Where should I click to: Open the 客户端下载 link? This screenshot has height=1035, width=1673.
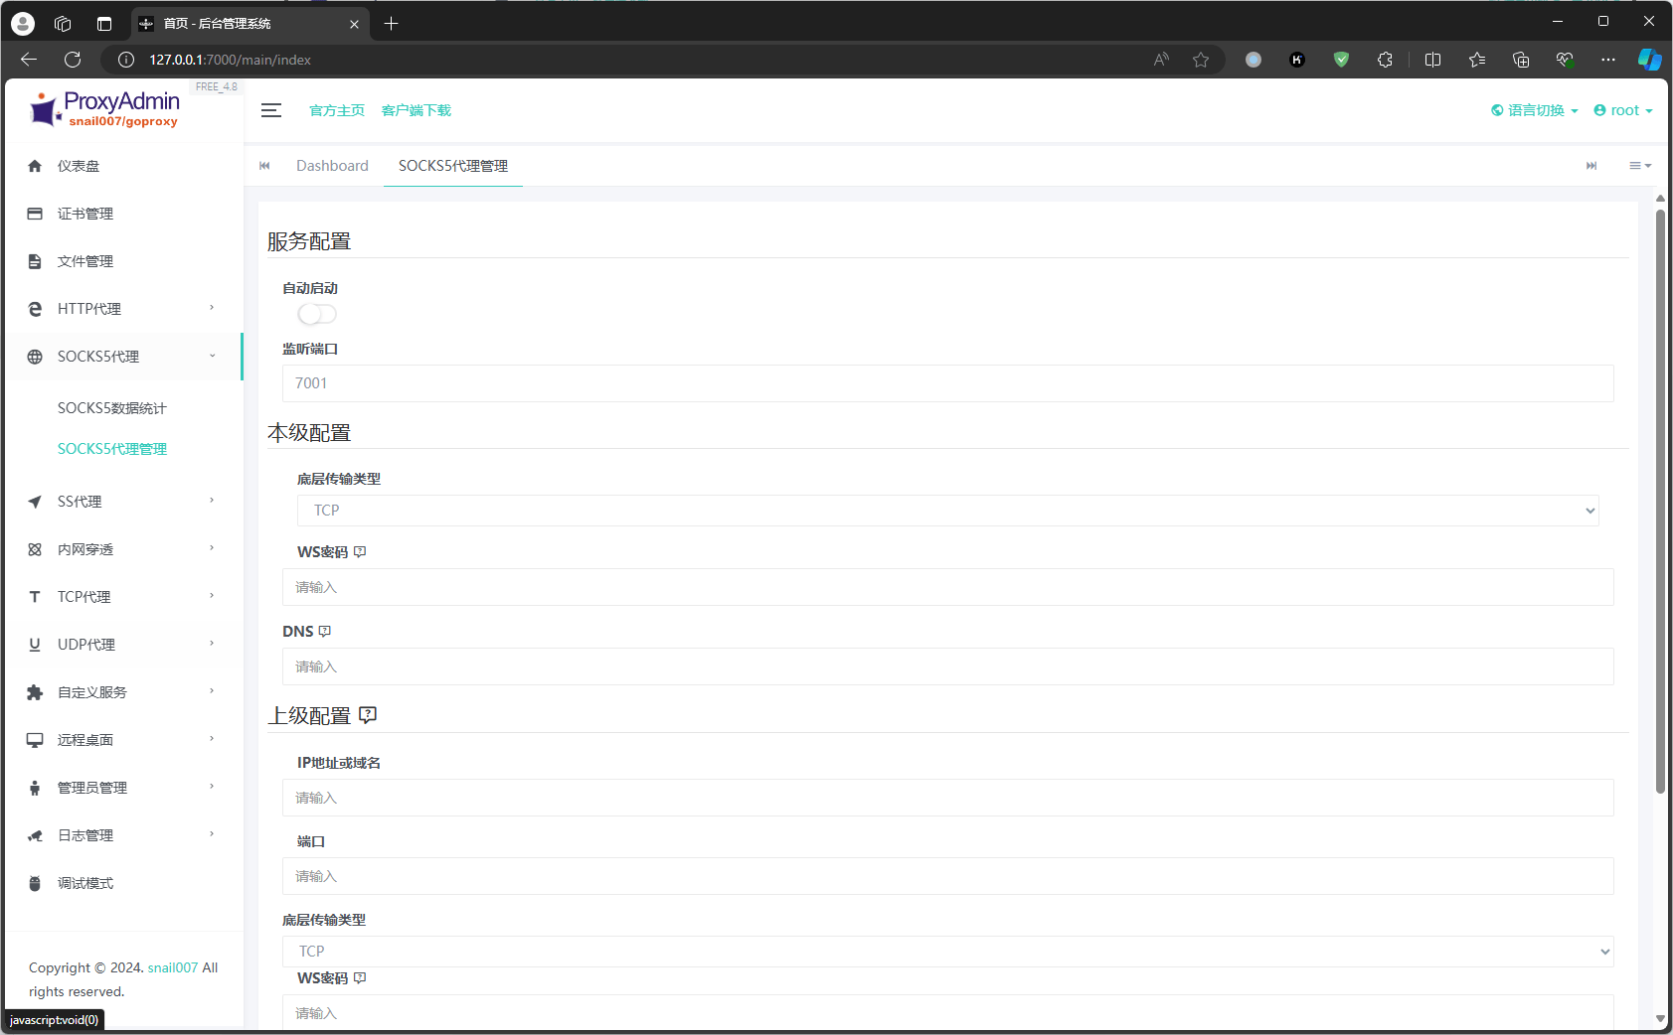click(x=417, y=110)
